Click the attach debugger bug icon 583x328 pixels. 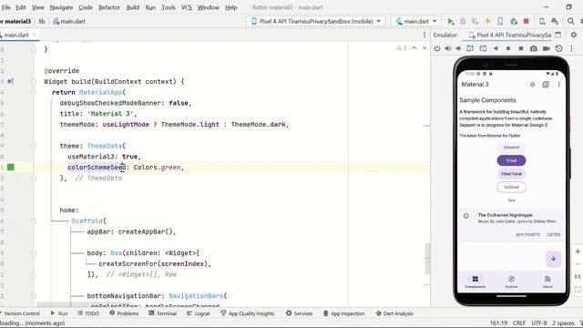(514, 22)
